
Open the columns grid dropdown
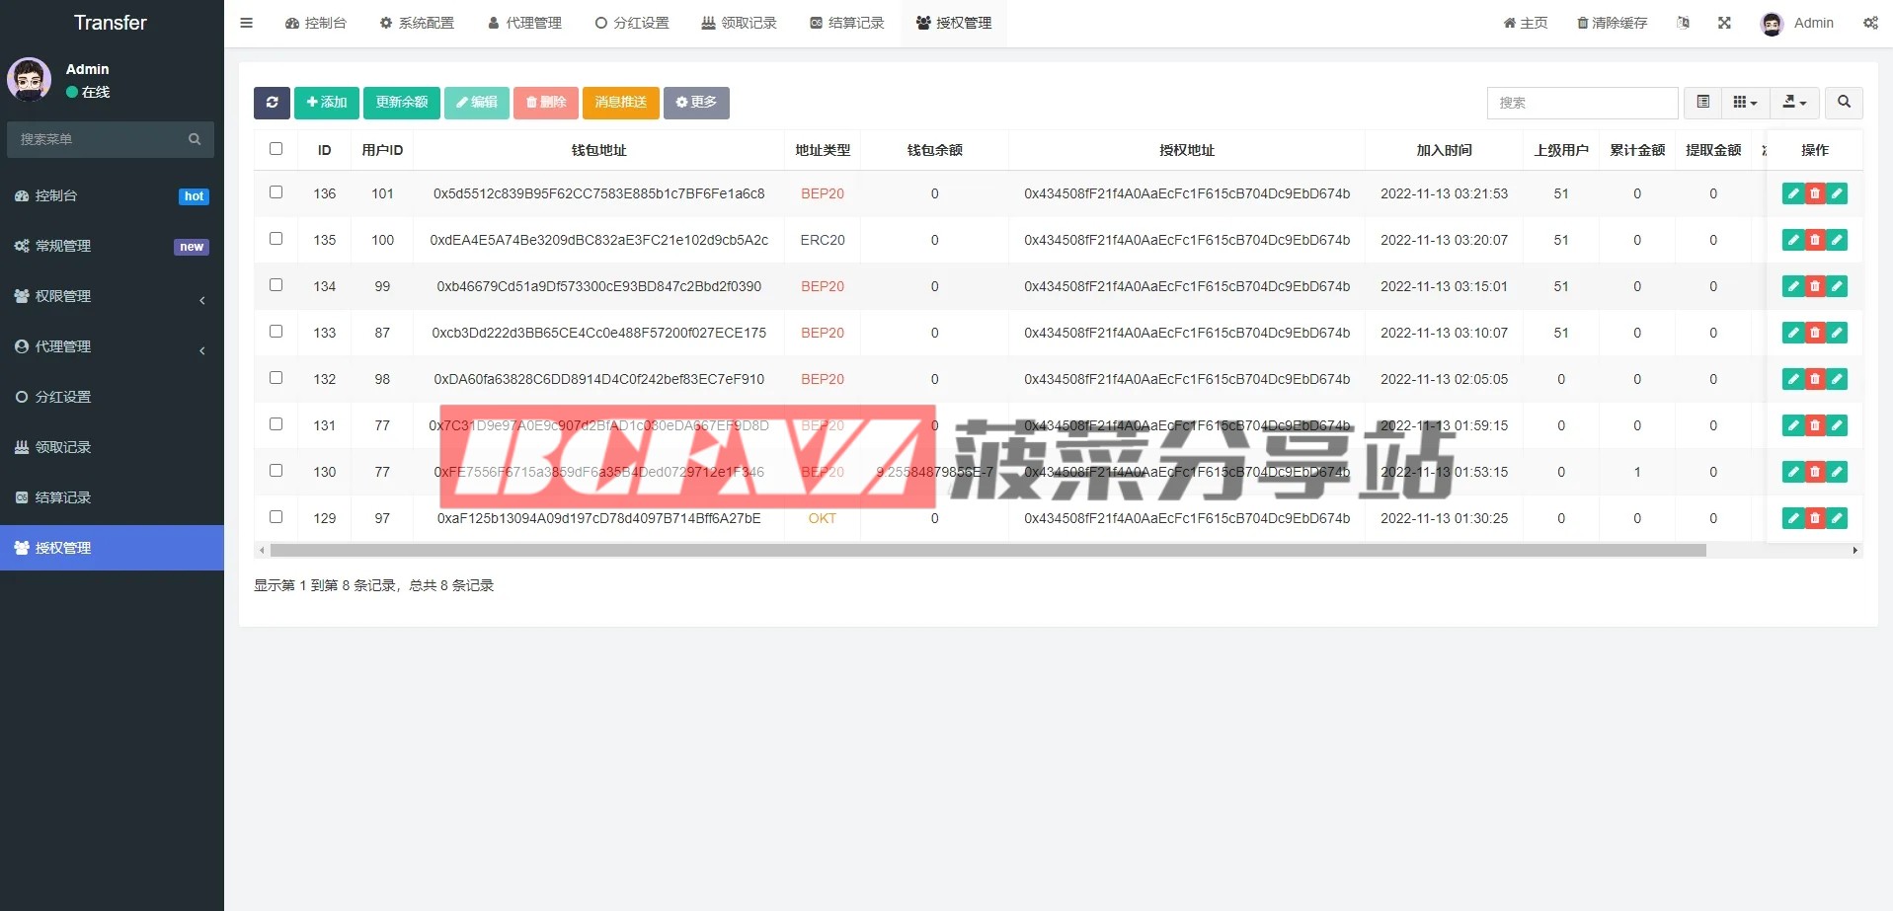click(x=1745, y=103)
